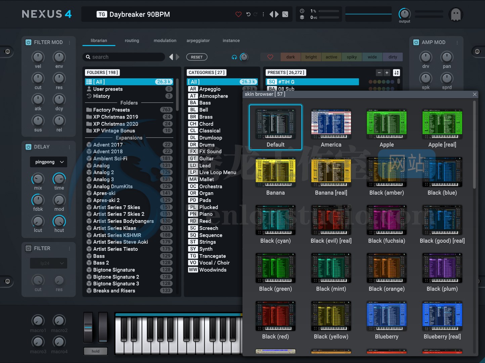The height and width of the screenshot is (363, 485).
Task: Click the plus button in presets header
Action: pos(387,73)
